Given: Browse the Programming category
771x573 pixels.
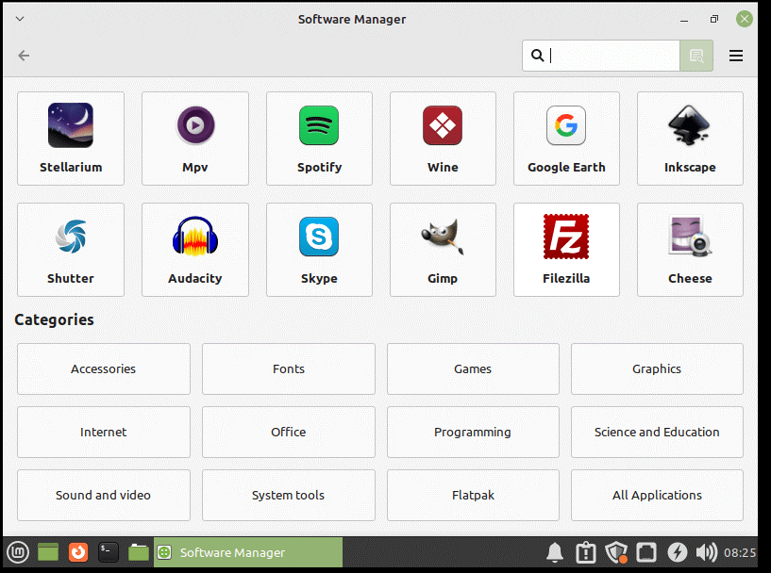Looking at the screenshot, I should (x=473, y=432).
